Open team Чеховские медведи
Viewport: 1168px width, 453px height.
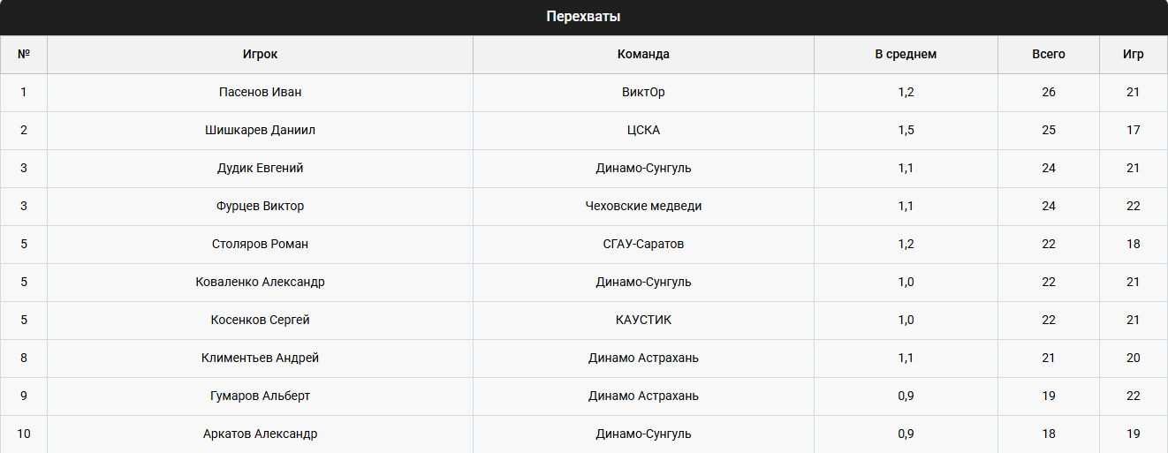(x=643, y=206)
